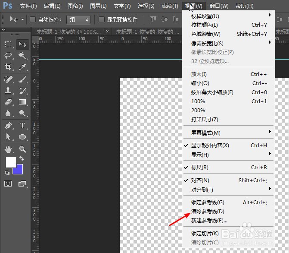
Task: Enable the 显示变换控件 checkbox
Action: (x=101, y=19)
